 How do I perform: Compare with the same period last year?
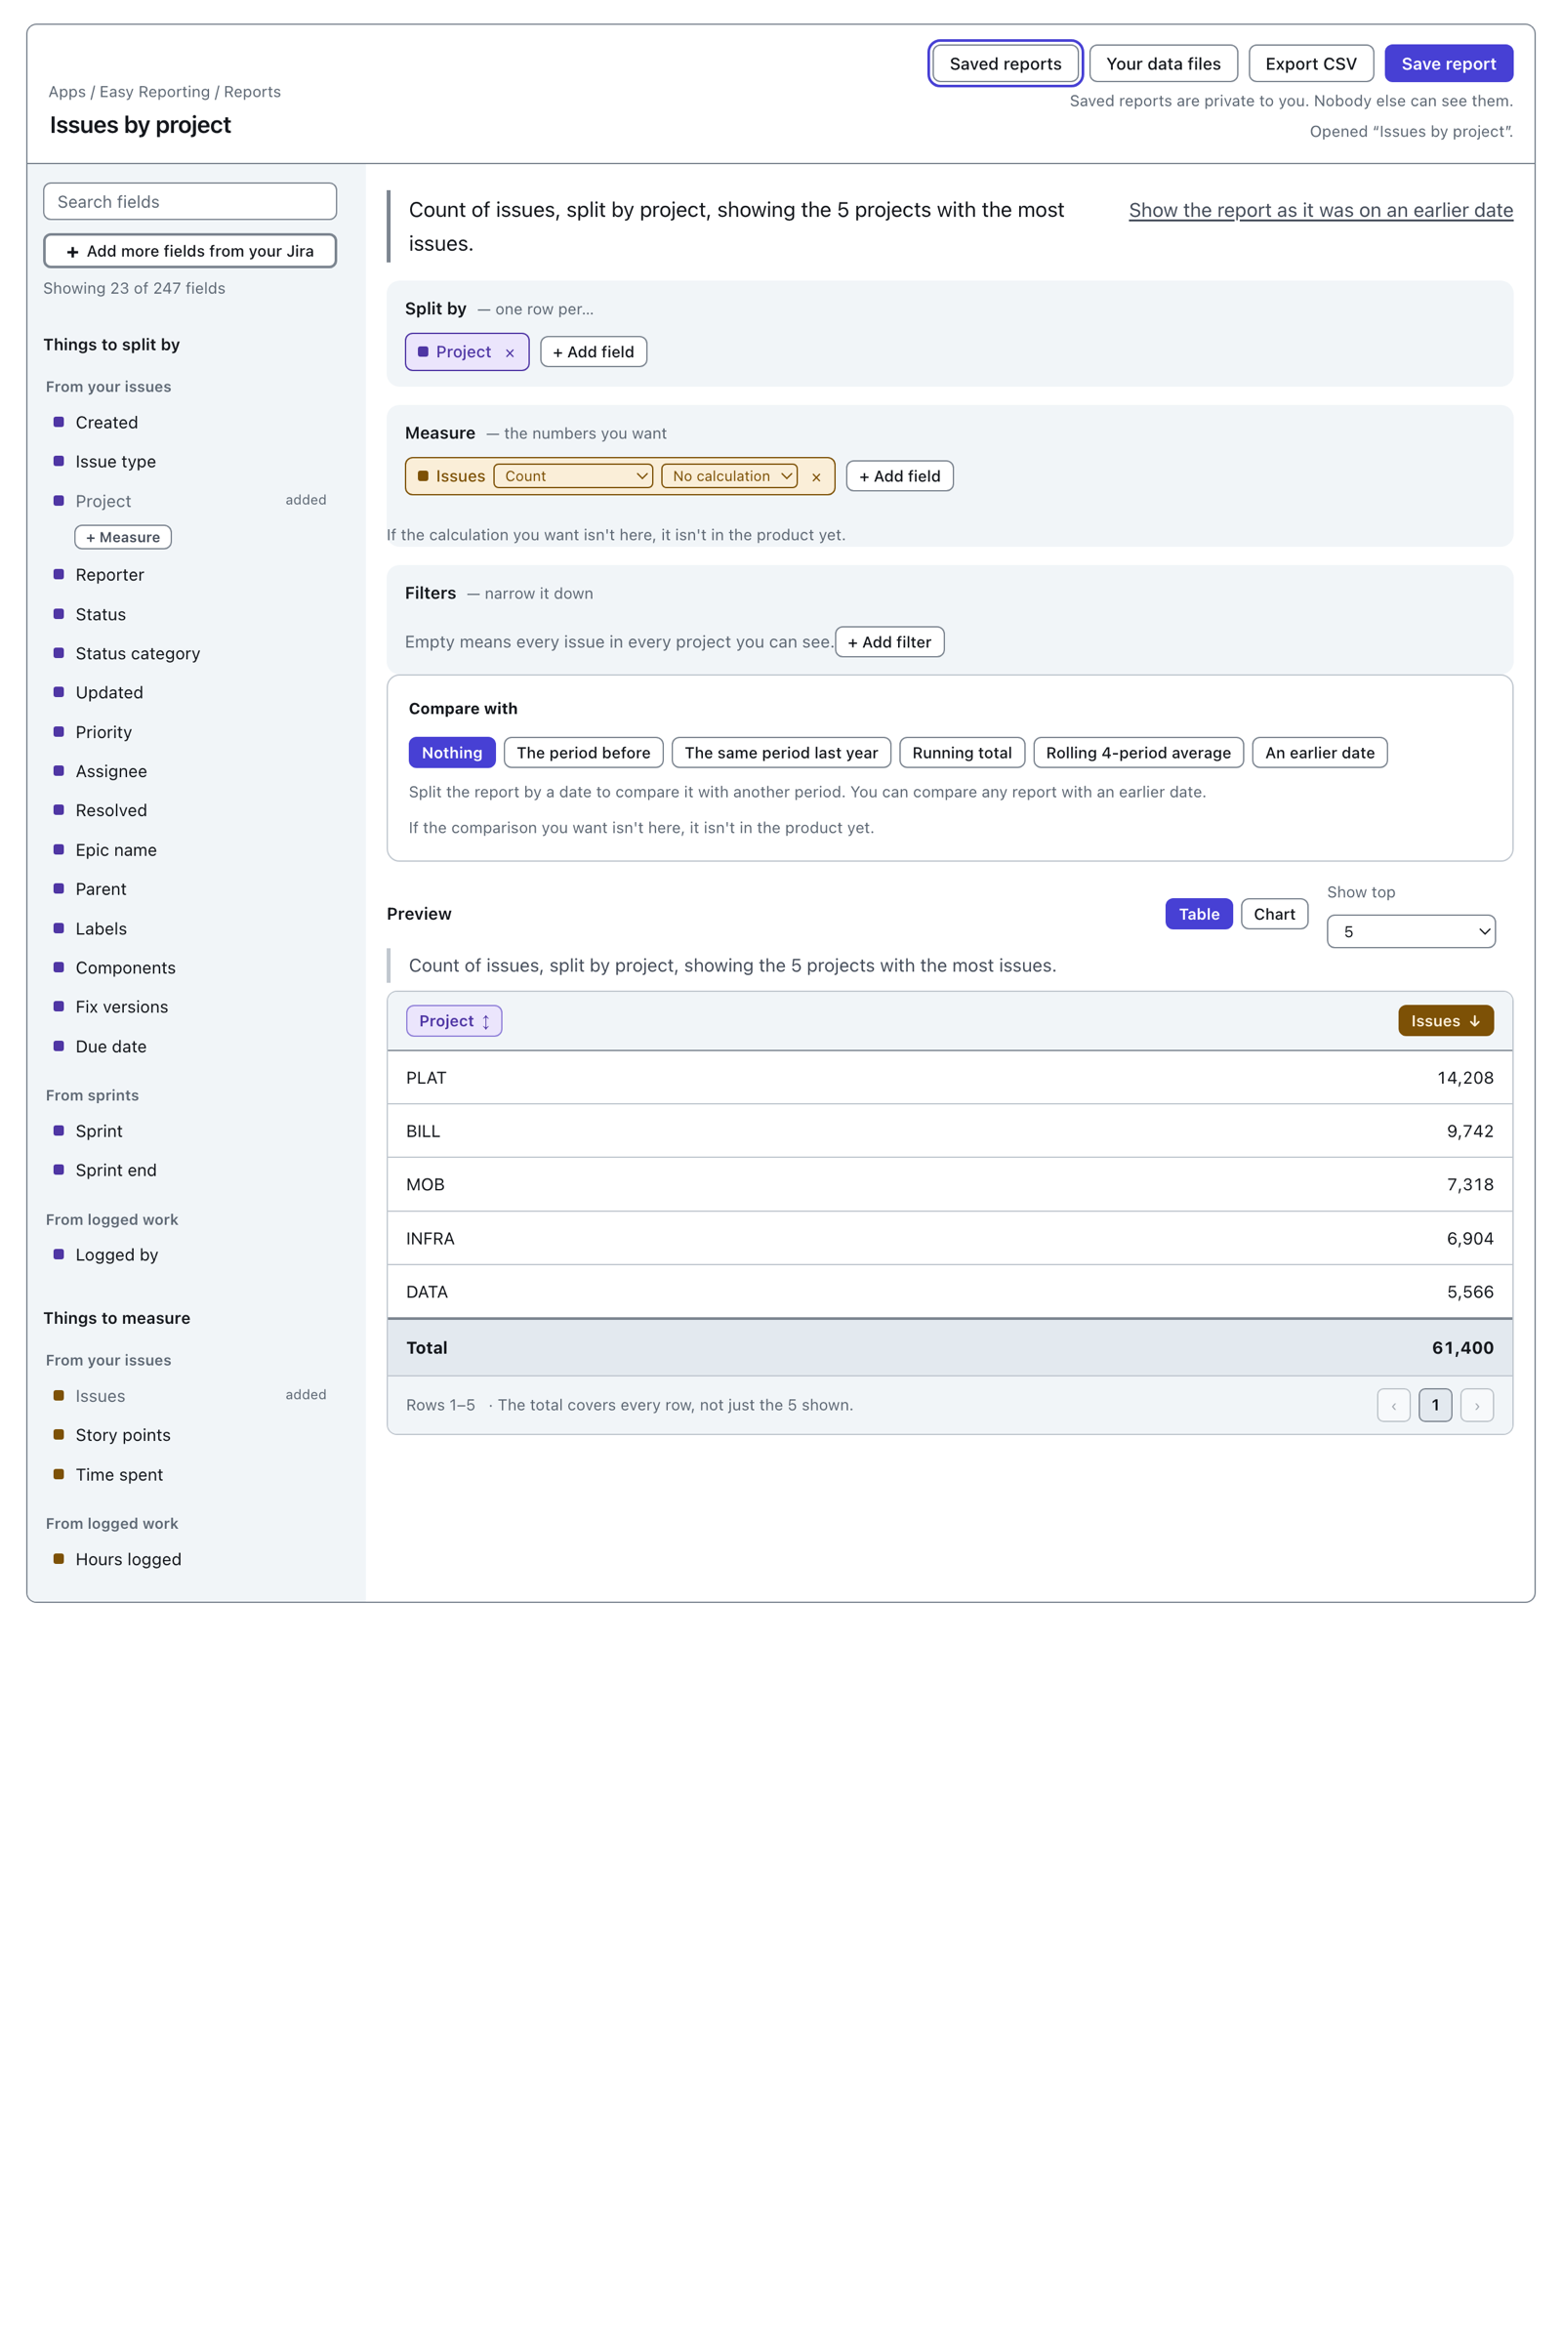781,753
